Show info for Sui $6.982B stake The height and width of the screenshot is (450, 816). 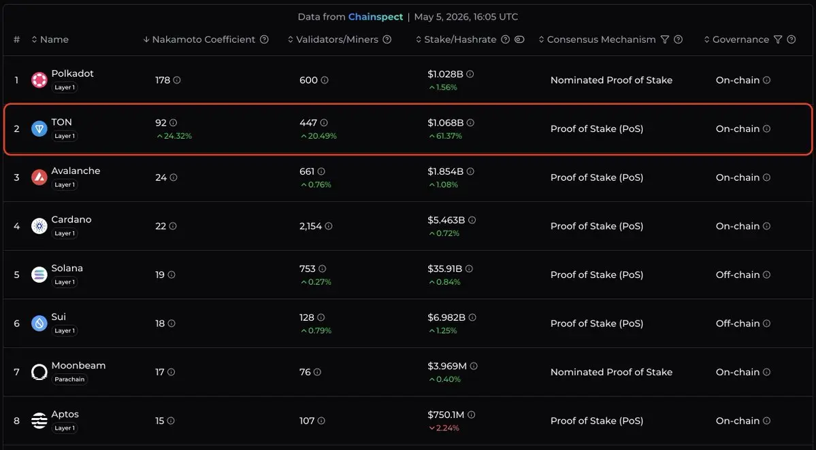click(472, 317)
